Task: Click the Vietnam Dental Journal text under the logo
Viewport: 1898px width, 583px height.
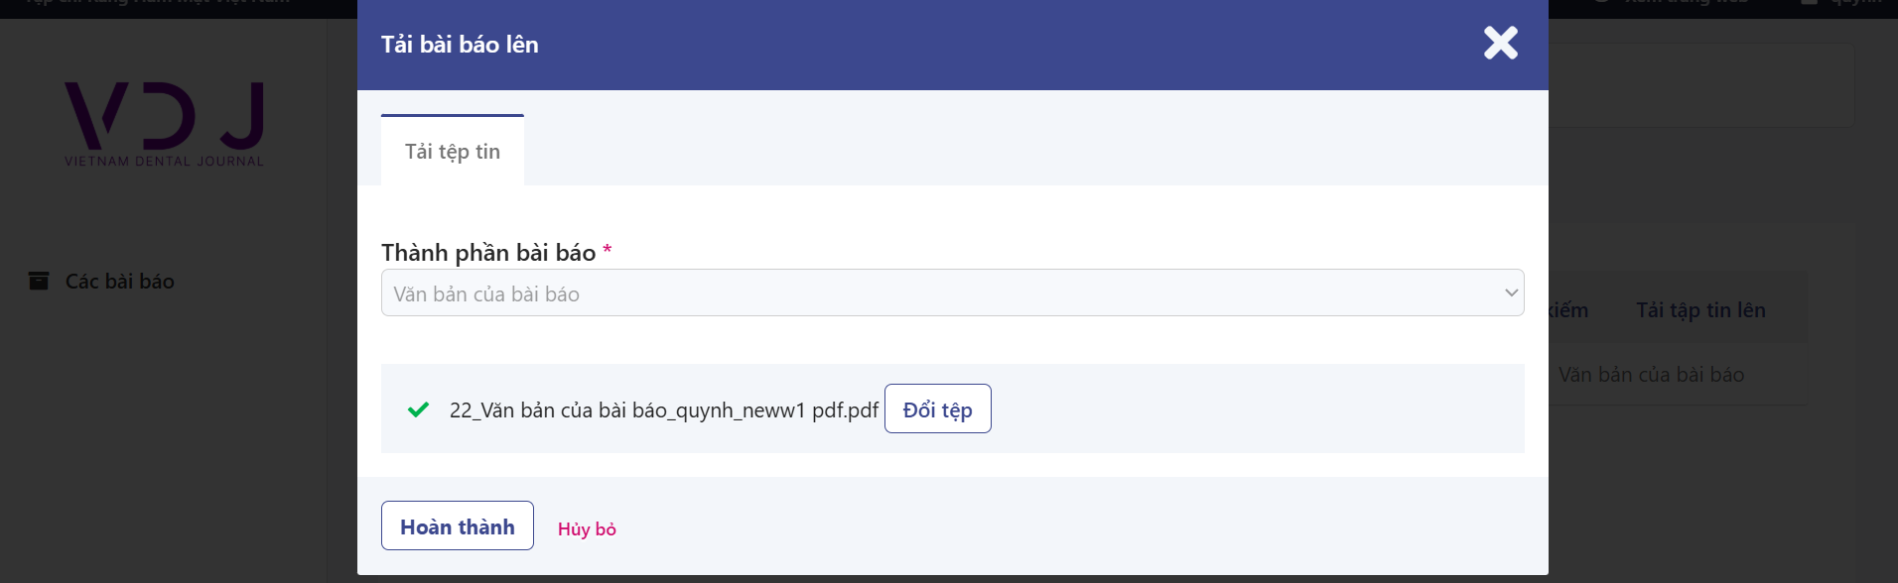Action: 164,162
